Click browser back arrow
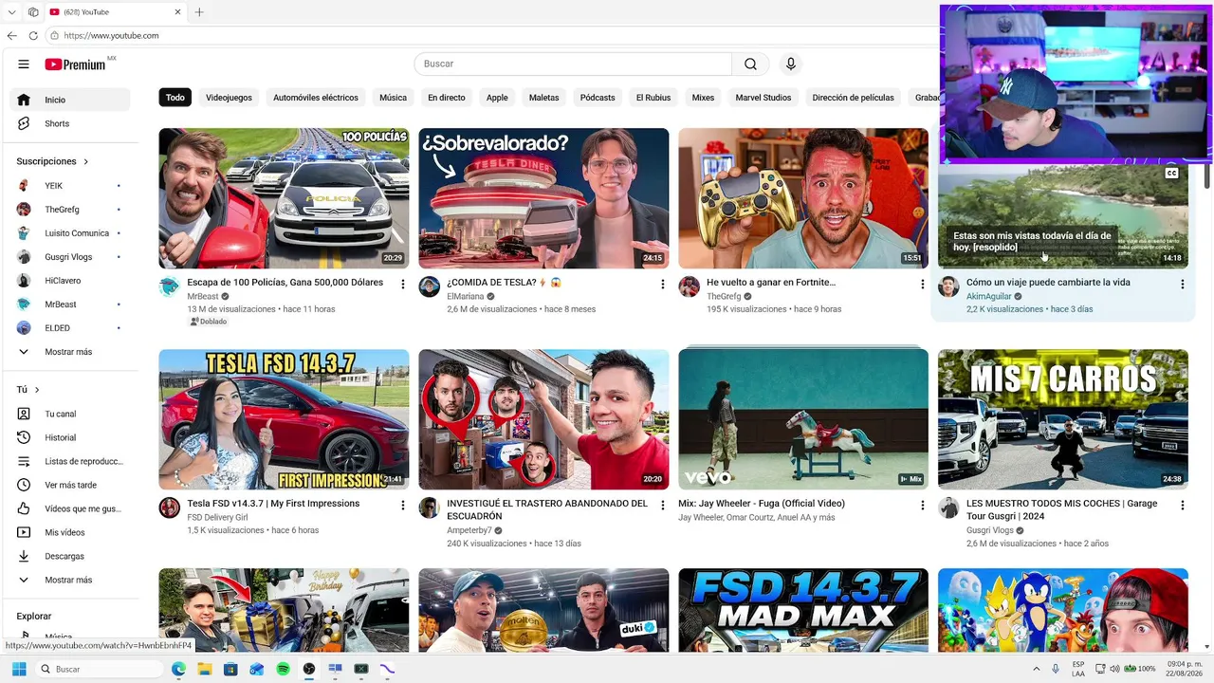 coord(12,36)
